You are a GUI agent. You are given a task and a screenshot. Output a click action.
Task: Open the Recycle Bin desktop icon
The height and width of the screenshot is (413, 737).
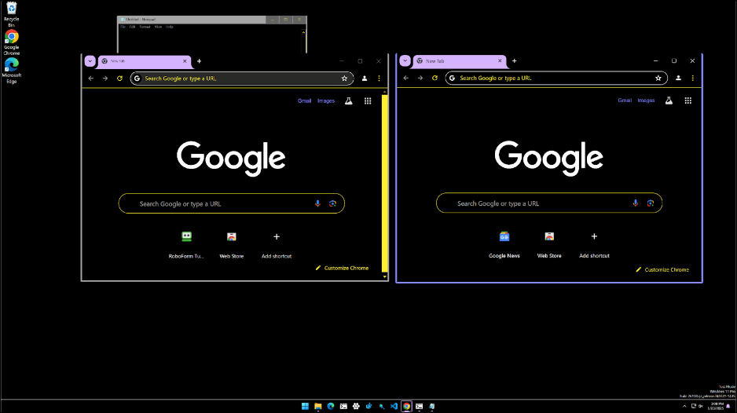click(12, 13)
